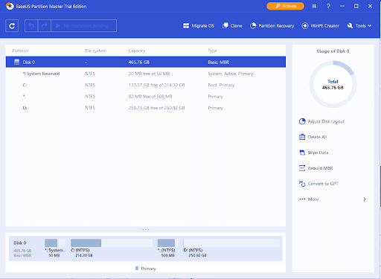
Task: Launch Partition Recovery
Action: click(272, 26)
